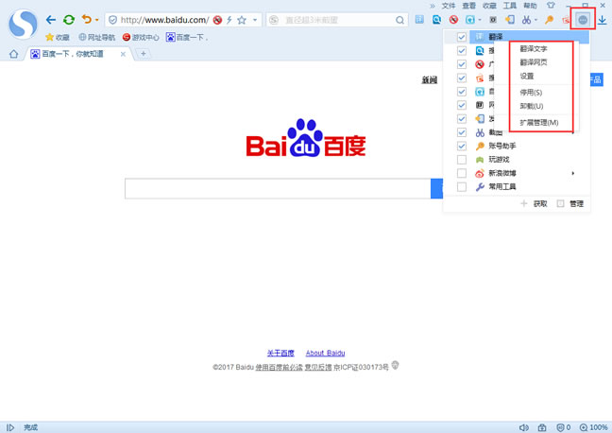Viewport: 612px width, 433px height.
Task: Select 停用(S) to disable the extension
Action: tap(531, 93)
